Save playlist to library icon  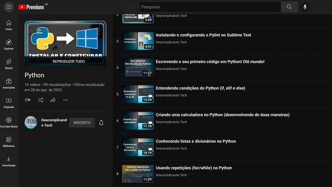(27, 100)
